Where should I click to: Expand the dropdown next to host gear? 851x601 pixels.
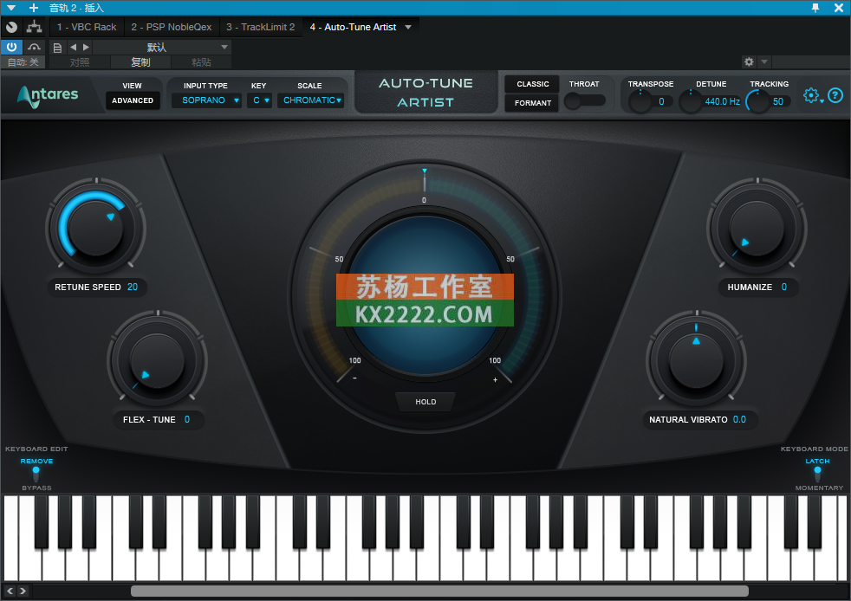764,61
